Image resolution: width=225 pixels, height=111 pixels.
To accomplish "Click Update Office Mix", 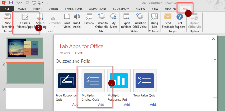I will 194,21.
